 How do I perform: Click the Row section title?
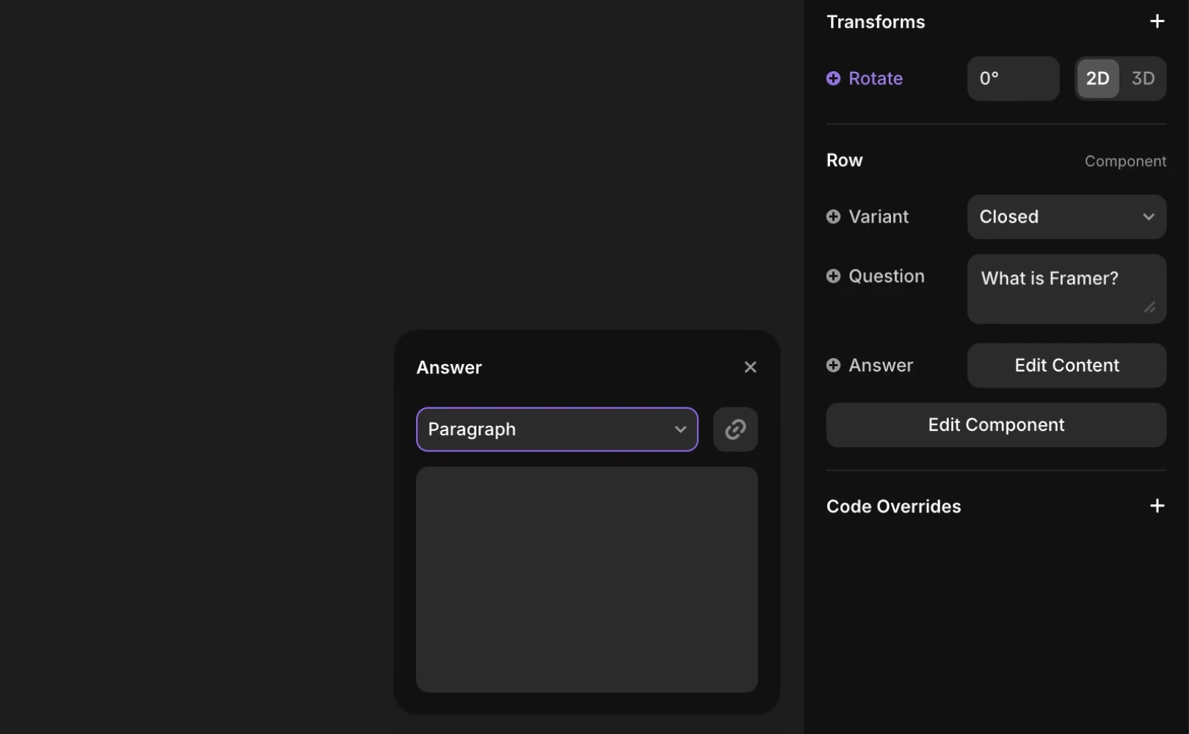(845, 160)
